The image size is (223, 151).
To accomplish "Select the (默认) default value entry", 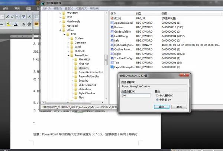I will coord(117,18).
